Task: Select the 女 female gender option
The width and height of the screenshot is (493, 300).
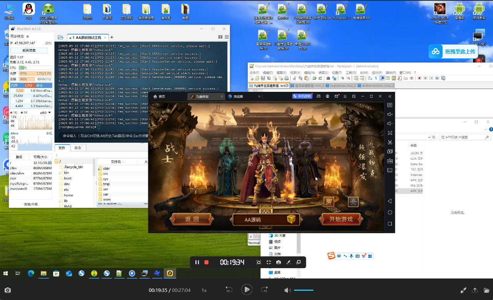Action: click(x=353, y=202)
